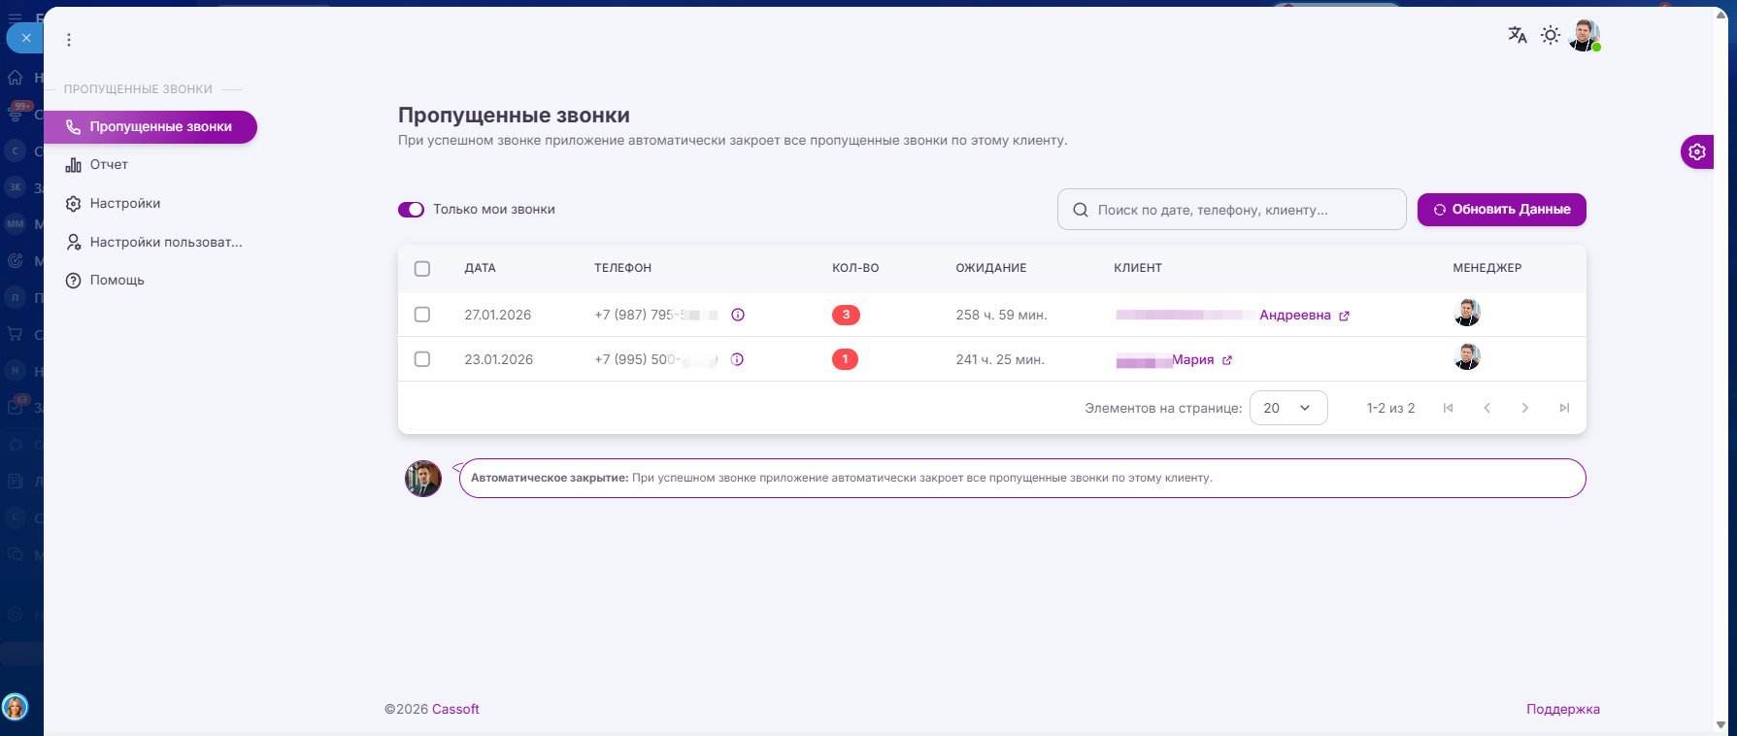Disable the "Только мои звонки" switch
1737x736 pixels.
411,210
